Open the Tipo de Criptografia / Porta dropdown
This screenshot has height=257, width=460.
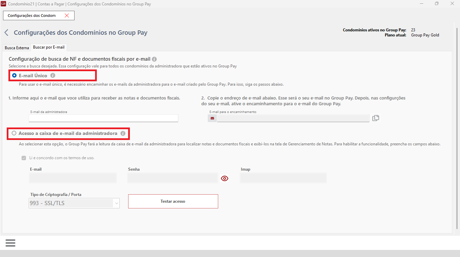(74, 203)
